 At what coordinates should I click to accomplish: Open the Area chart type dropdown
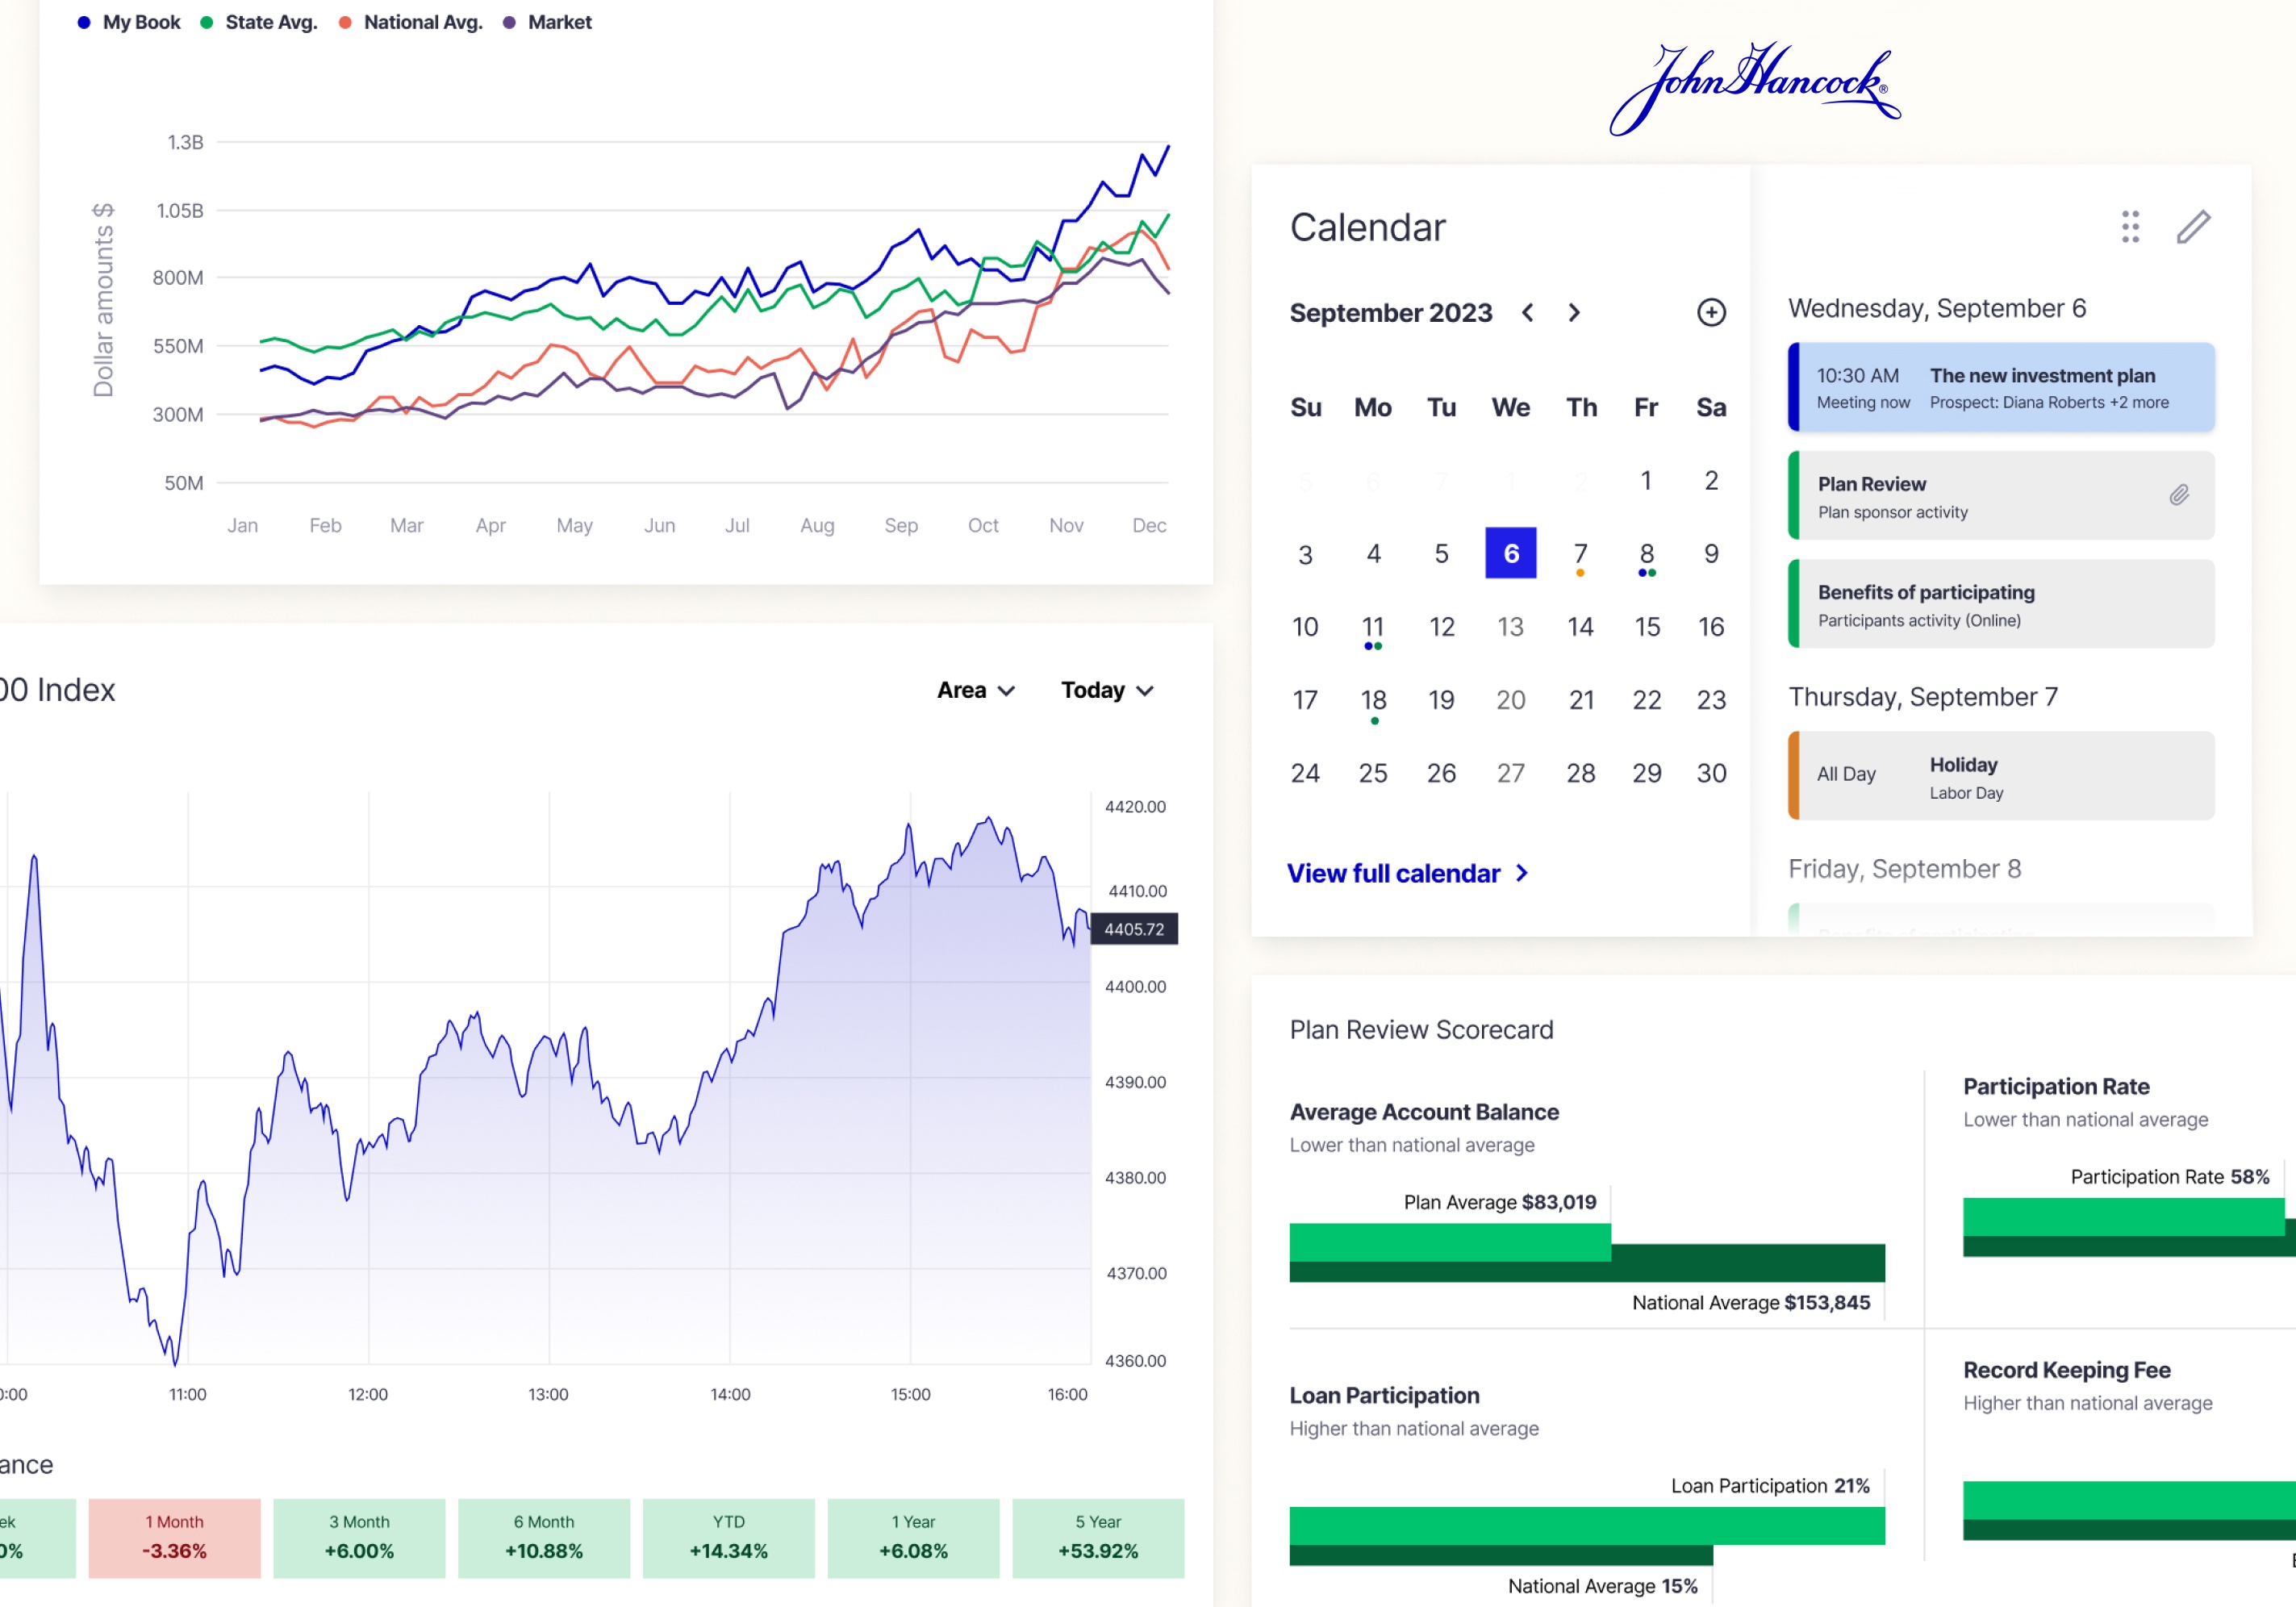(976, 690)
